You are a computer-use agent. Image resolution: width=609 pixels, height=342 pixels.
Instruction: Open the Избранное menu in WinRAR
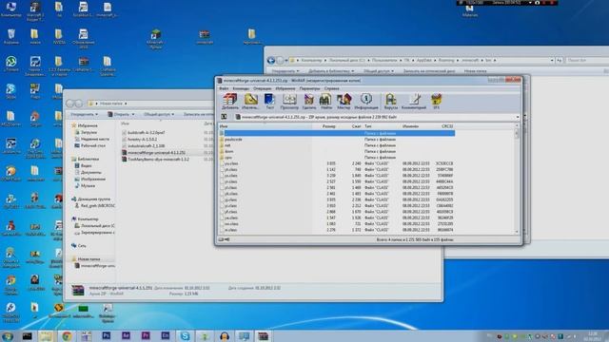coord(285,88)
